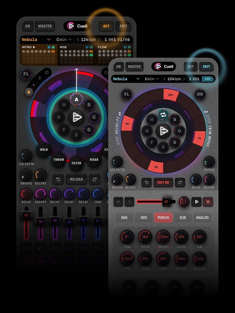Toggle step cell 90 on the wheel
The width and height of the screenshot is (235, 313).
point(127,124)
